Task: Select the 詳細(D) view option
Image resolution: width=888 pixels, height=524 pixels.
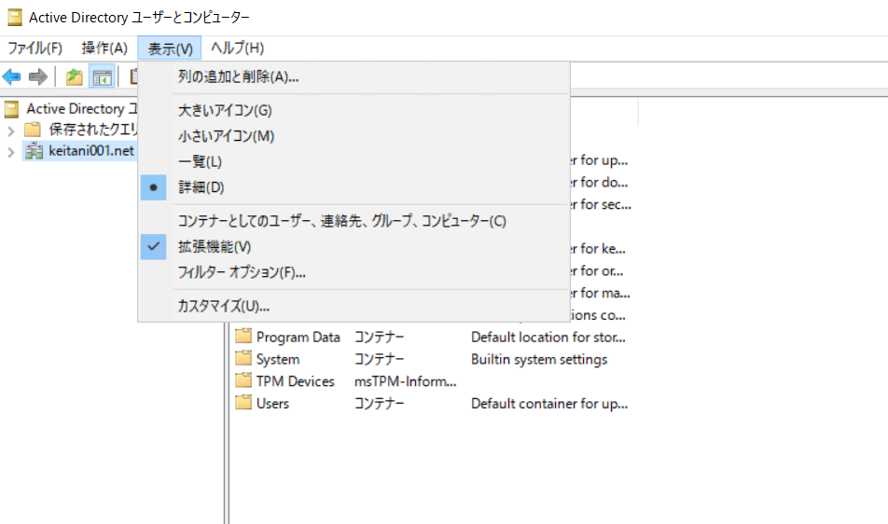Action: coord(354,187)
